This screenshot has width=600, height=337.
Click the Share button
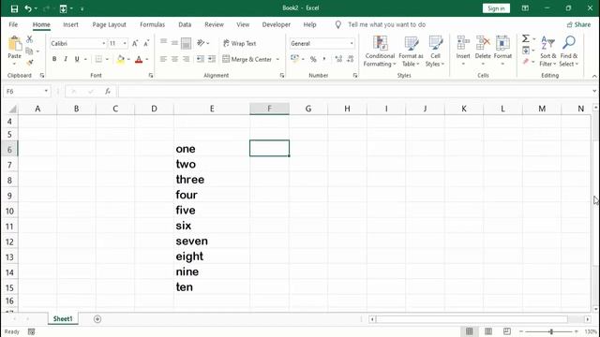point(578,24)
